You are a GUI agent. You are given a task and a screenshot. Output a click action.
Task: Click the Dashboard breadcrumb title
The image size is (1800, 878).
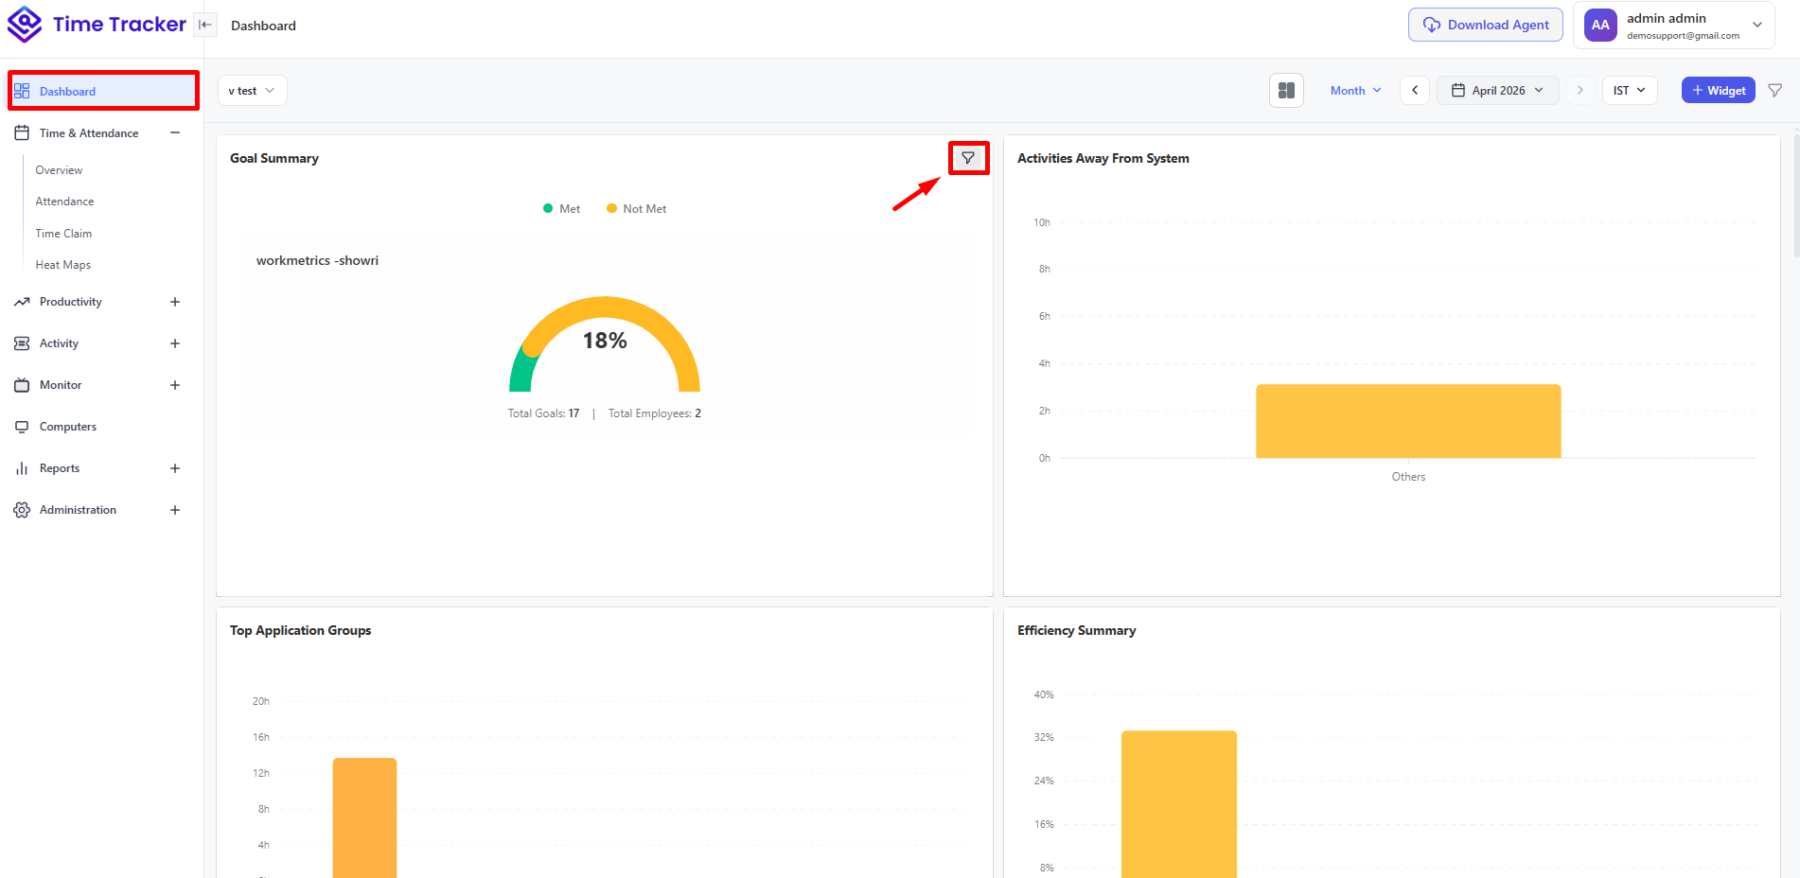pyautogui.click(x=263, y=26)
